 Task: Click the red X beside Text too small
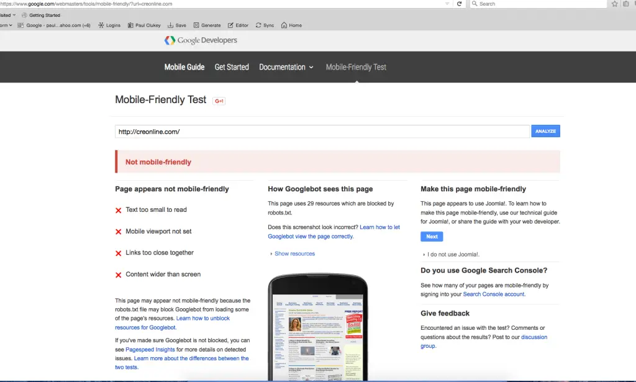click(x=119, y=210)
